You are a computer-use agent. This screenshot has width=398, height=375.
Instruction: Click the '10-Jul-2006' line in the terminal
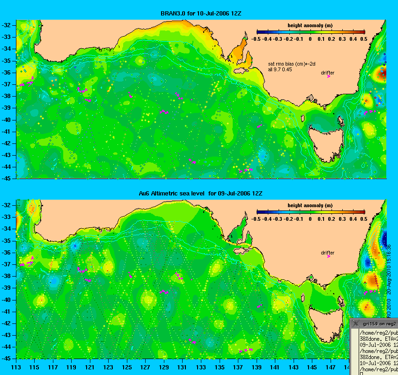(378, 363)
